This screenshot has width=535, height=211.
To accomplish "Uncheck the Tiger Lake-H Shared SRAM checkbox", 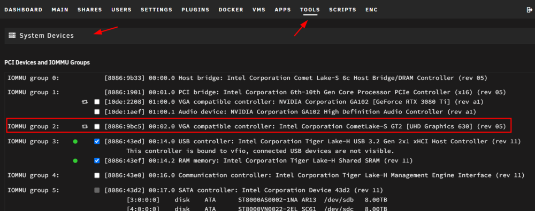I will point(97,161).
